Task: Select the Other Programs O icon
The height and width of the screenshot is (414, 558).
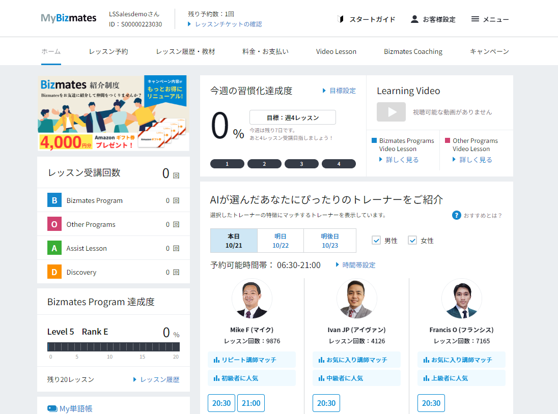Action: (54, 224)
